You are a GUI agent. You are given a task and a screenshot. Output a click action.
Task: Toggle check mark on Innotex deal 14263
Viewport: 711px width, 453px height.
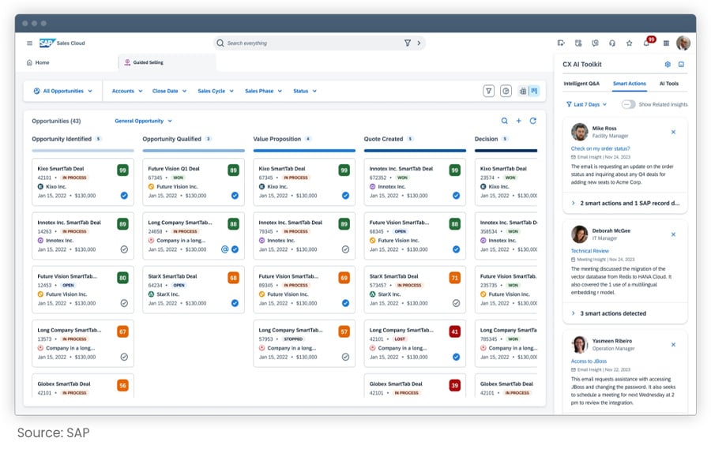click(x=124, y=249)
